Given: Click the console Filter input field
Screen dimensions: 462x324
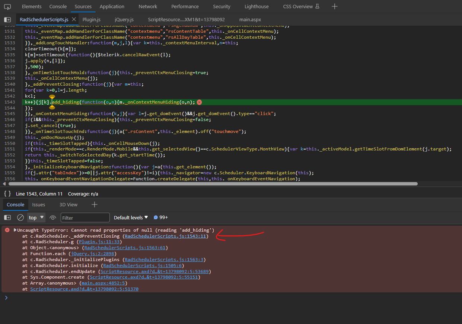Looking at the screenshot, I should click(85, 217).
